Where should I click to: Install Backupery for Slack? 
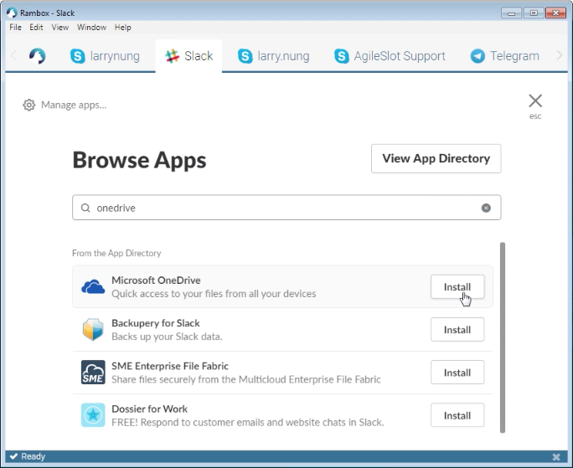click(457, 330)
